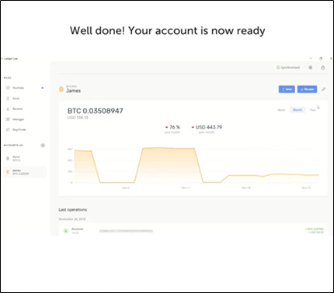The width and height of the screenshot is (334, 293).
Task: Select the James account in sidebar
Action: tap(25, 172)
